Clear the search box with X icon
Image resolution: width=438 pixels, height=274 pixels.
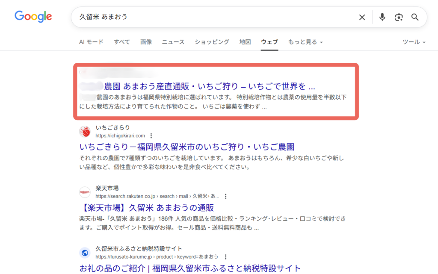tap(362, 17)
